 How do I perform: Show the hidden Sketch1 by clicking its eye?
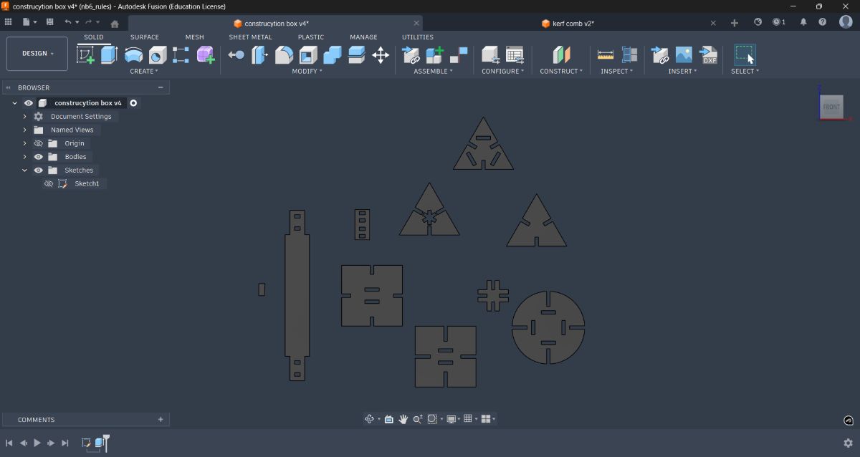[x=49, y=183]
